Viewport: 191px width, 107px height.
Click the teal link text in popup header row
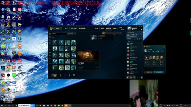pos(163,51)
